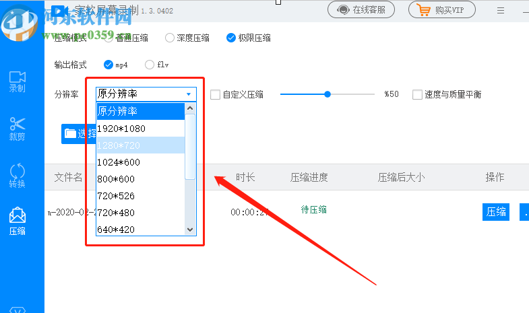Select 极限压缩 compression mode
The width and height of the screenshot is (529, 313).
(249, 38)
